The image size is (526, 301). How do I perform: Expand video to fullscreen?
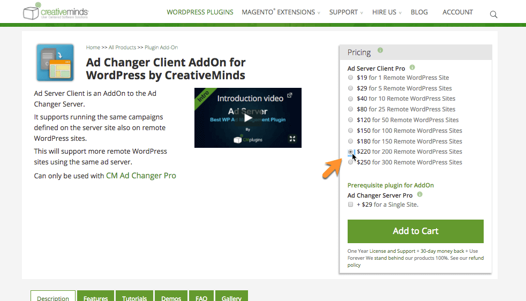tap(292, 139)
